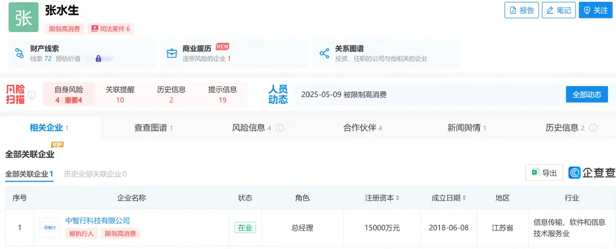Screen dimensions: 616x249
Task: Select the 历史全部关联企业 sub-tab
Action: click(x=95, y=174)
